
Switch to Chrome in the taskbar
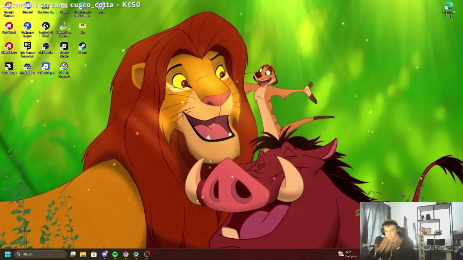pos(126,254)
